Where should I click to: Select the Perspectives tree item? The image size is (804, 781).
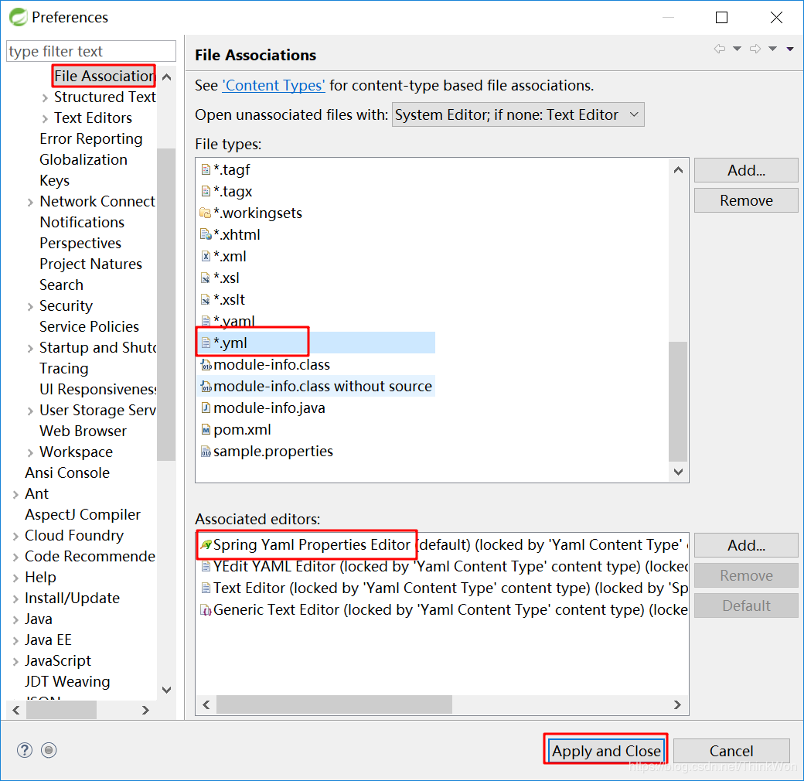80,243
